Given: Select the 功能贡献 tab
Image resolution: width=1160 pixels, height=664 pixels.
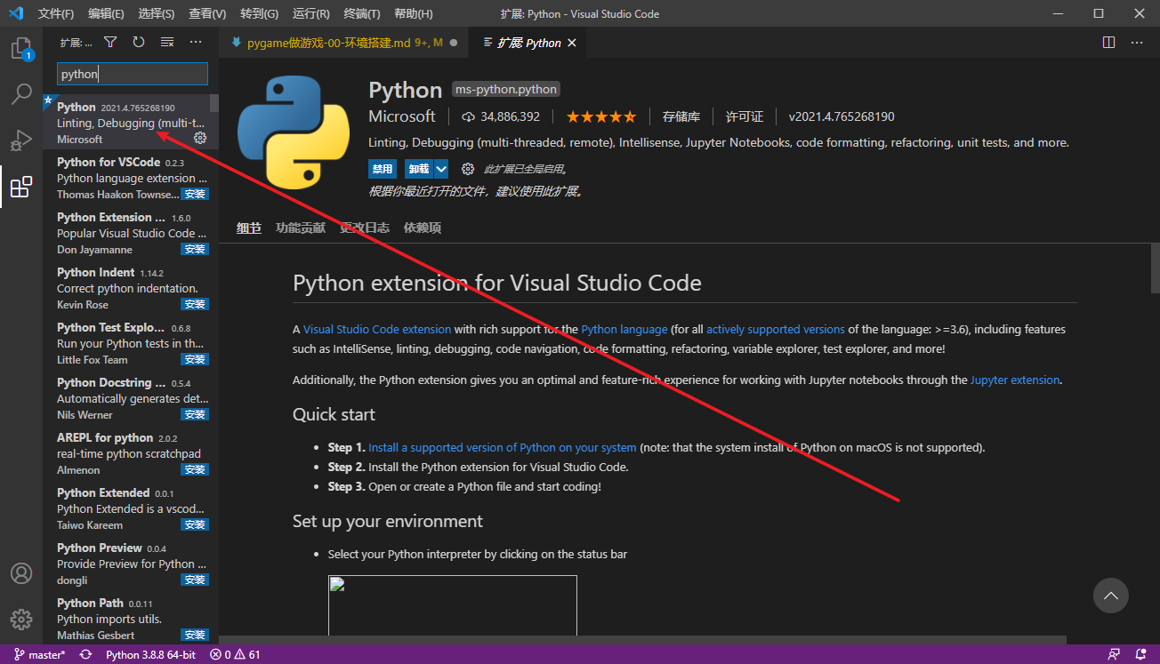Looking at the screenshot, I should coord(301,228).
